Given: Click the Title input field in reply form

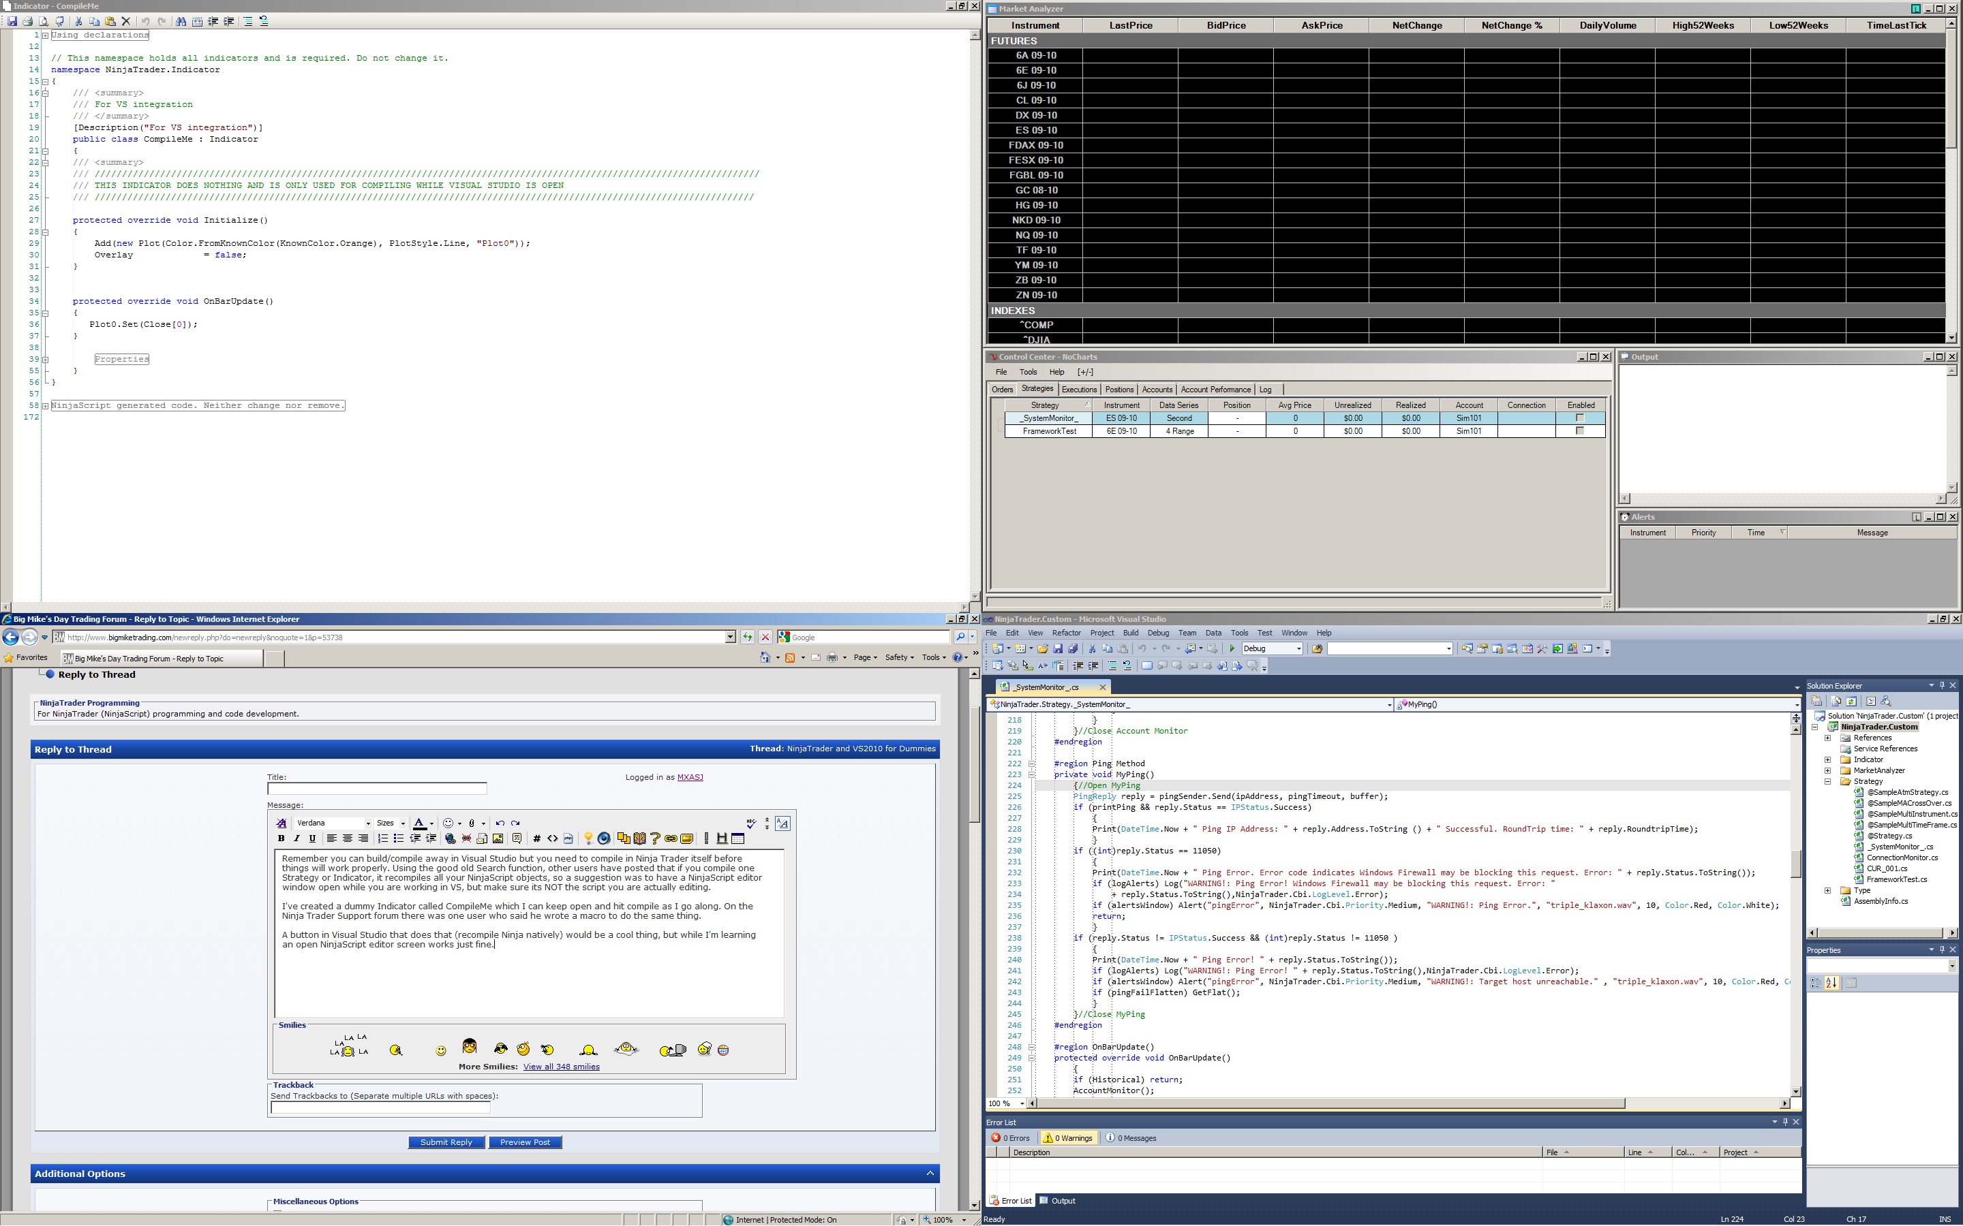Looking at the screenshot, I should coord(377,789).
